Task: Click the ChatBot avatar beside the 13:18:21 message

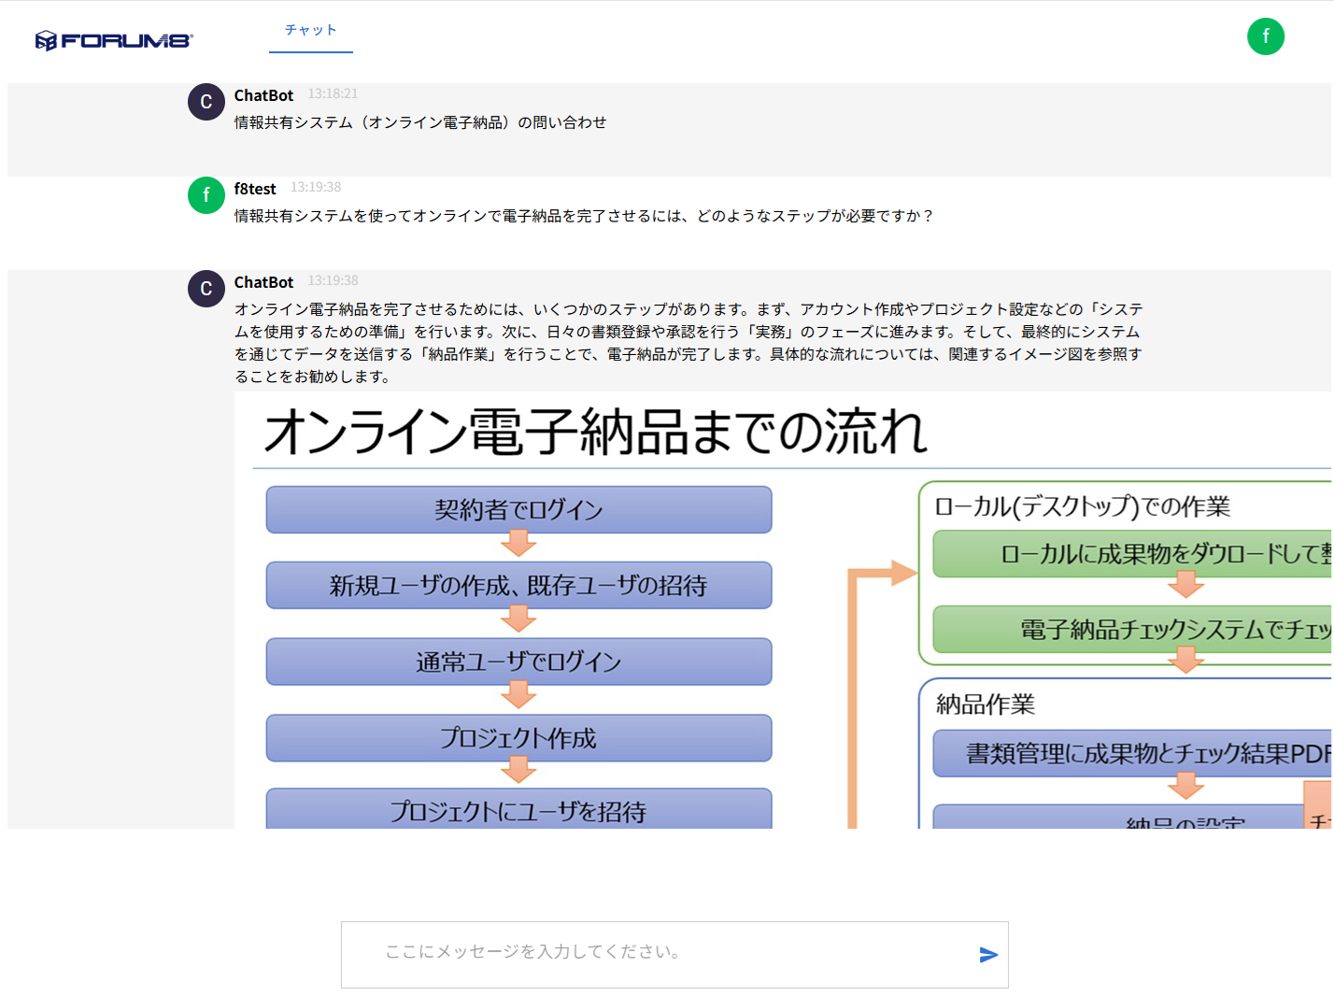Action: (x=206, y=102)
